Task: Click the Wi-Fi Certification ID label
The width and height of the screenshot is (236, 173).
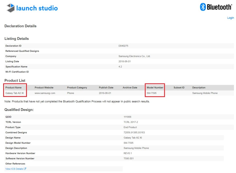Action: click(17, 72)
